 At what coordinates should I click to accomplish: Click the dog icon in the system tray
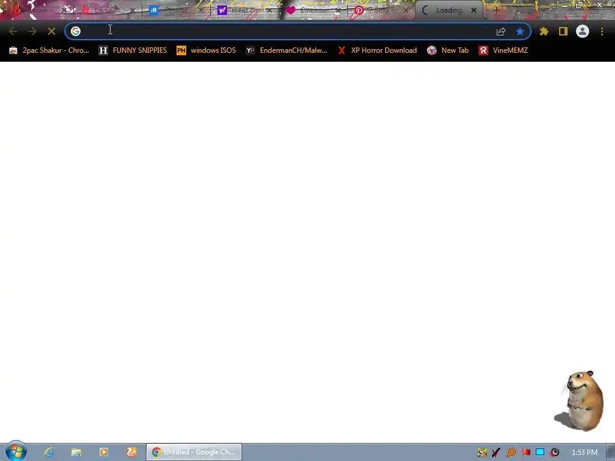pyautogui.click(x=482, y=453)
